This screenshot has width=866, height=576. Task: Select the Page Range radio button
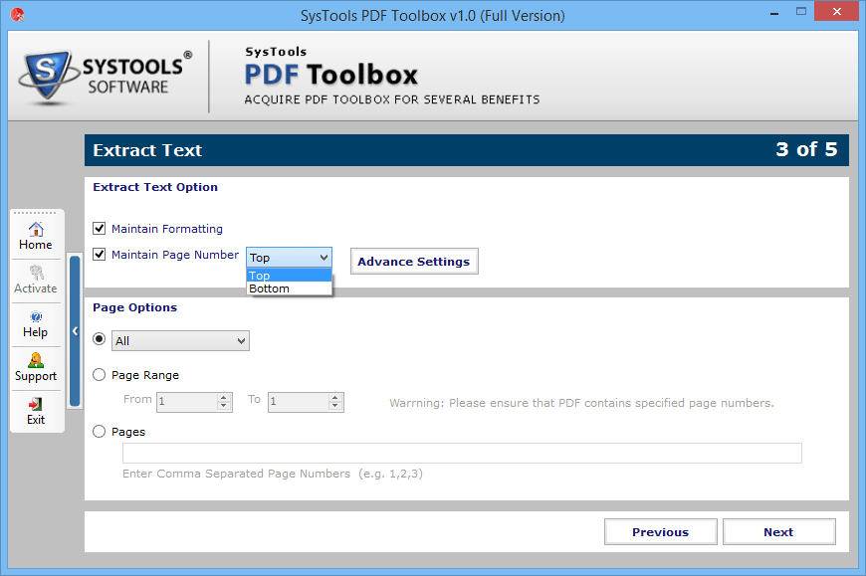[100, 375]
